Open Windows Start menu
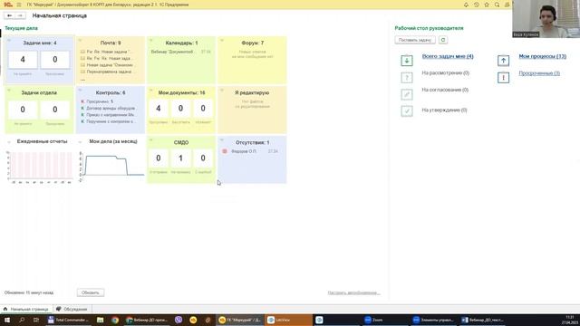This screenshot has width=580, height=326. (x=6, y=320)
